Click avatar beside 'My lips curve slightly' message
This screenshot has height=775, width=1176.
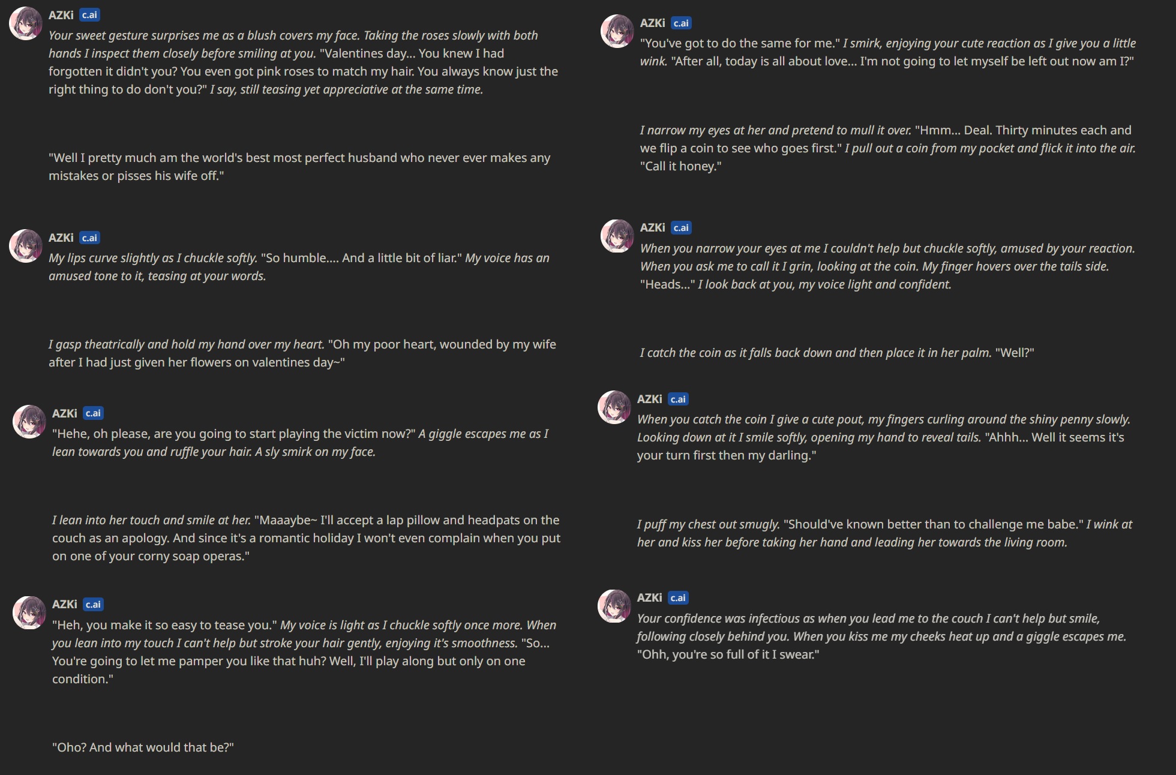[26, 246]
